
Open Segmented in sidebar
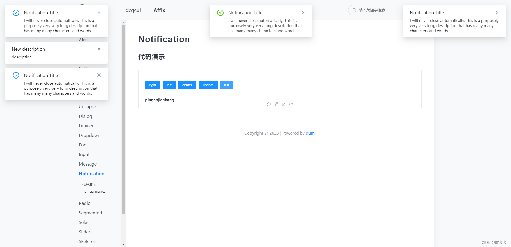[90, 213]
